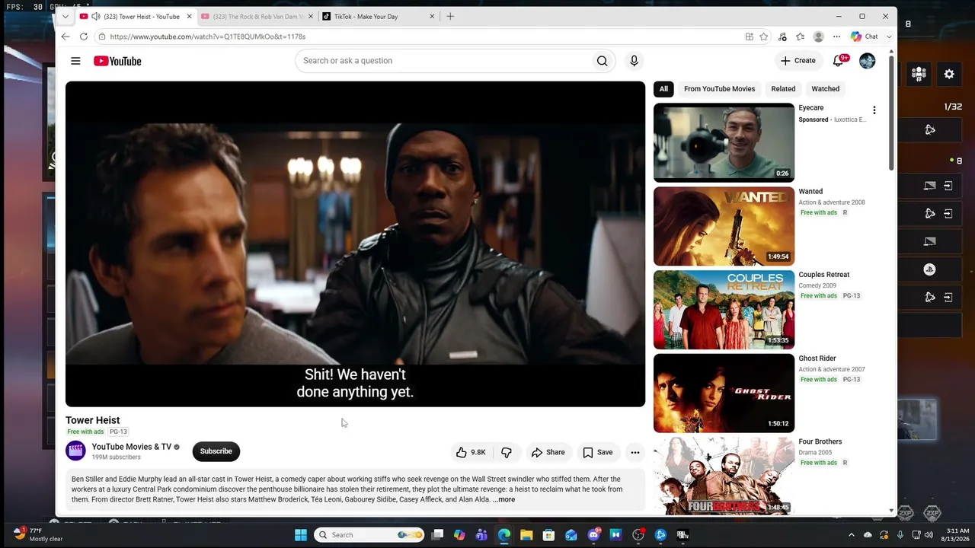This screenshot has width=975, height=548.
Task: Open the media control music icon
Action: coord(782,37)
